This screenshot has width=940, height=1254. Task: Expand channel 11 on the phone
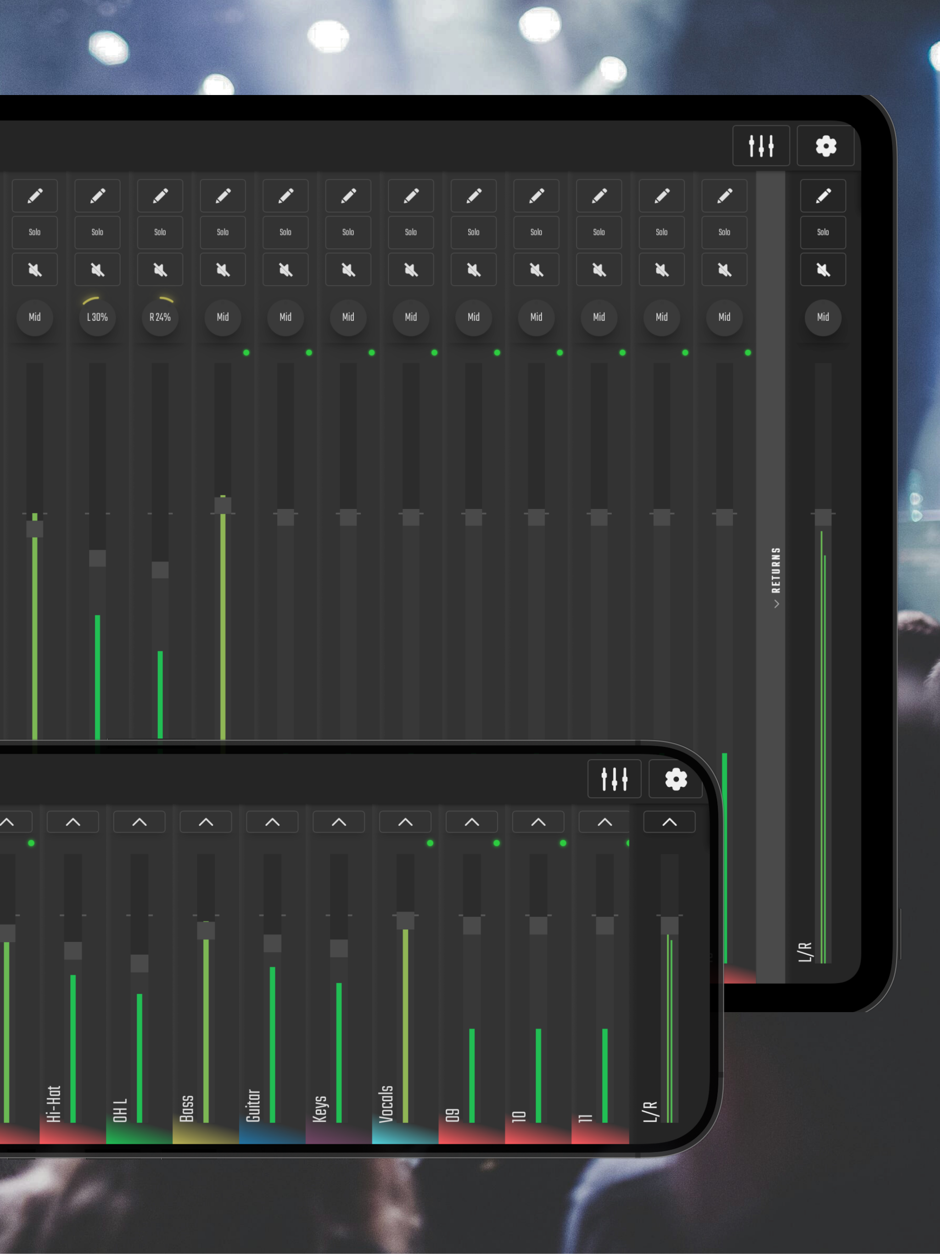[605, 822]
